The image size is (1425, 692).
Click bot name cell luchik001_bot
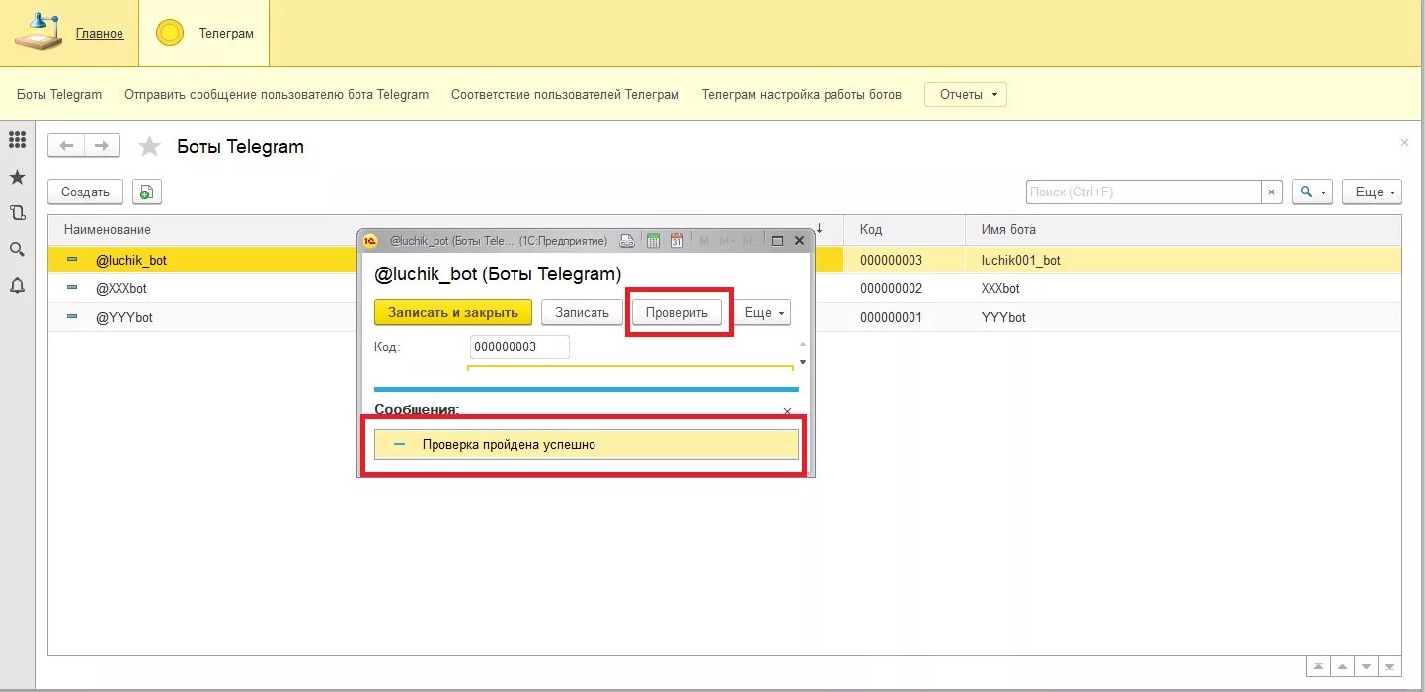tap(1020, 261)
